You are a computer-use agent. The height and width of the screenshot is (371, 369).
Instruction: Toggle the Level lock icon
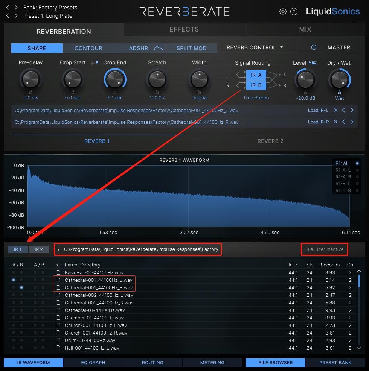point(305,92)
